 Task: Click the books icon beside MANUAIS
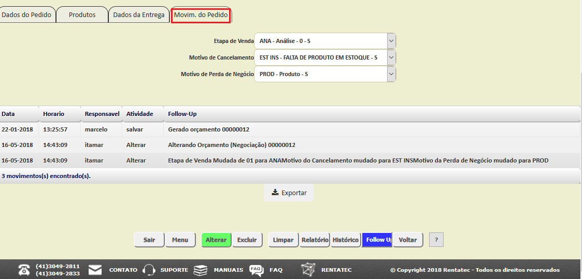coord(200,270)
